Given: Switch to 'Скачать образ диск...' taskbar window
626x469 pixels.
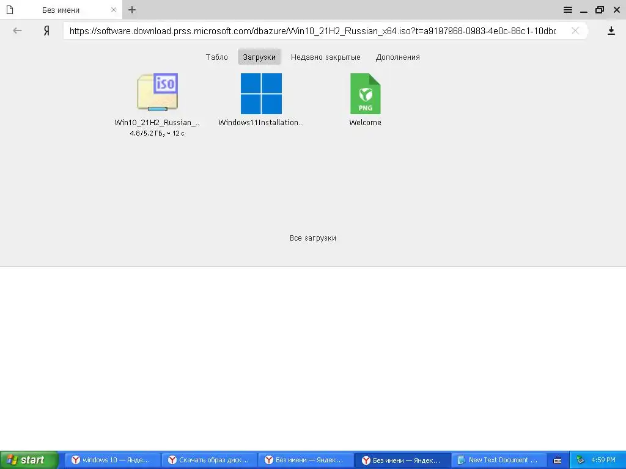Looking at the screenshot, I should pyautogui.click(x=209, y=460).
